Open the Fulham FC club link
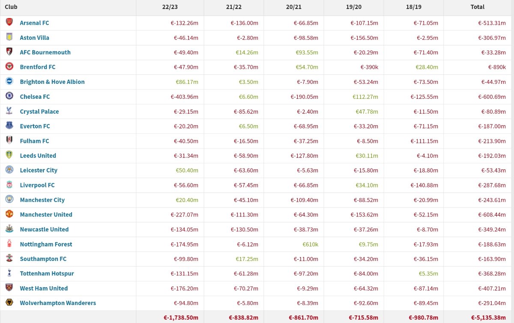The height and width of the screenshot is (323, 514). pyautogui.click(x=34, y=141)
